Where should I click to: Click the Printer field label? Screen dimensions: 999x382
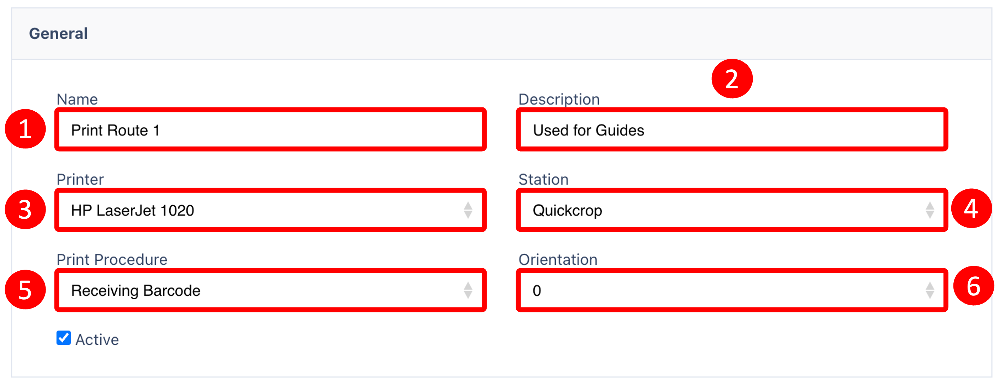click(80, 179)
